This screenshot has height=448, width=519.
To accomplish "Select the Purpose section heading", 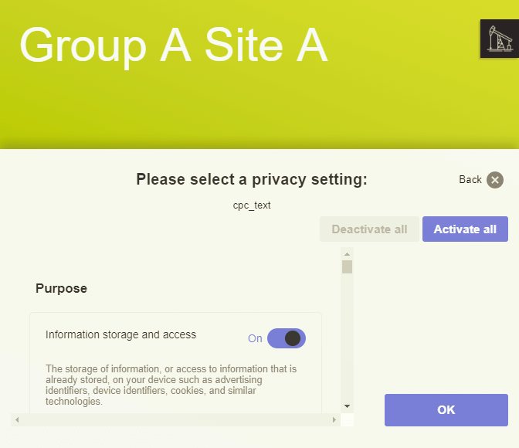I will point(61,288).
